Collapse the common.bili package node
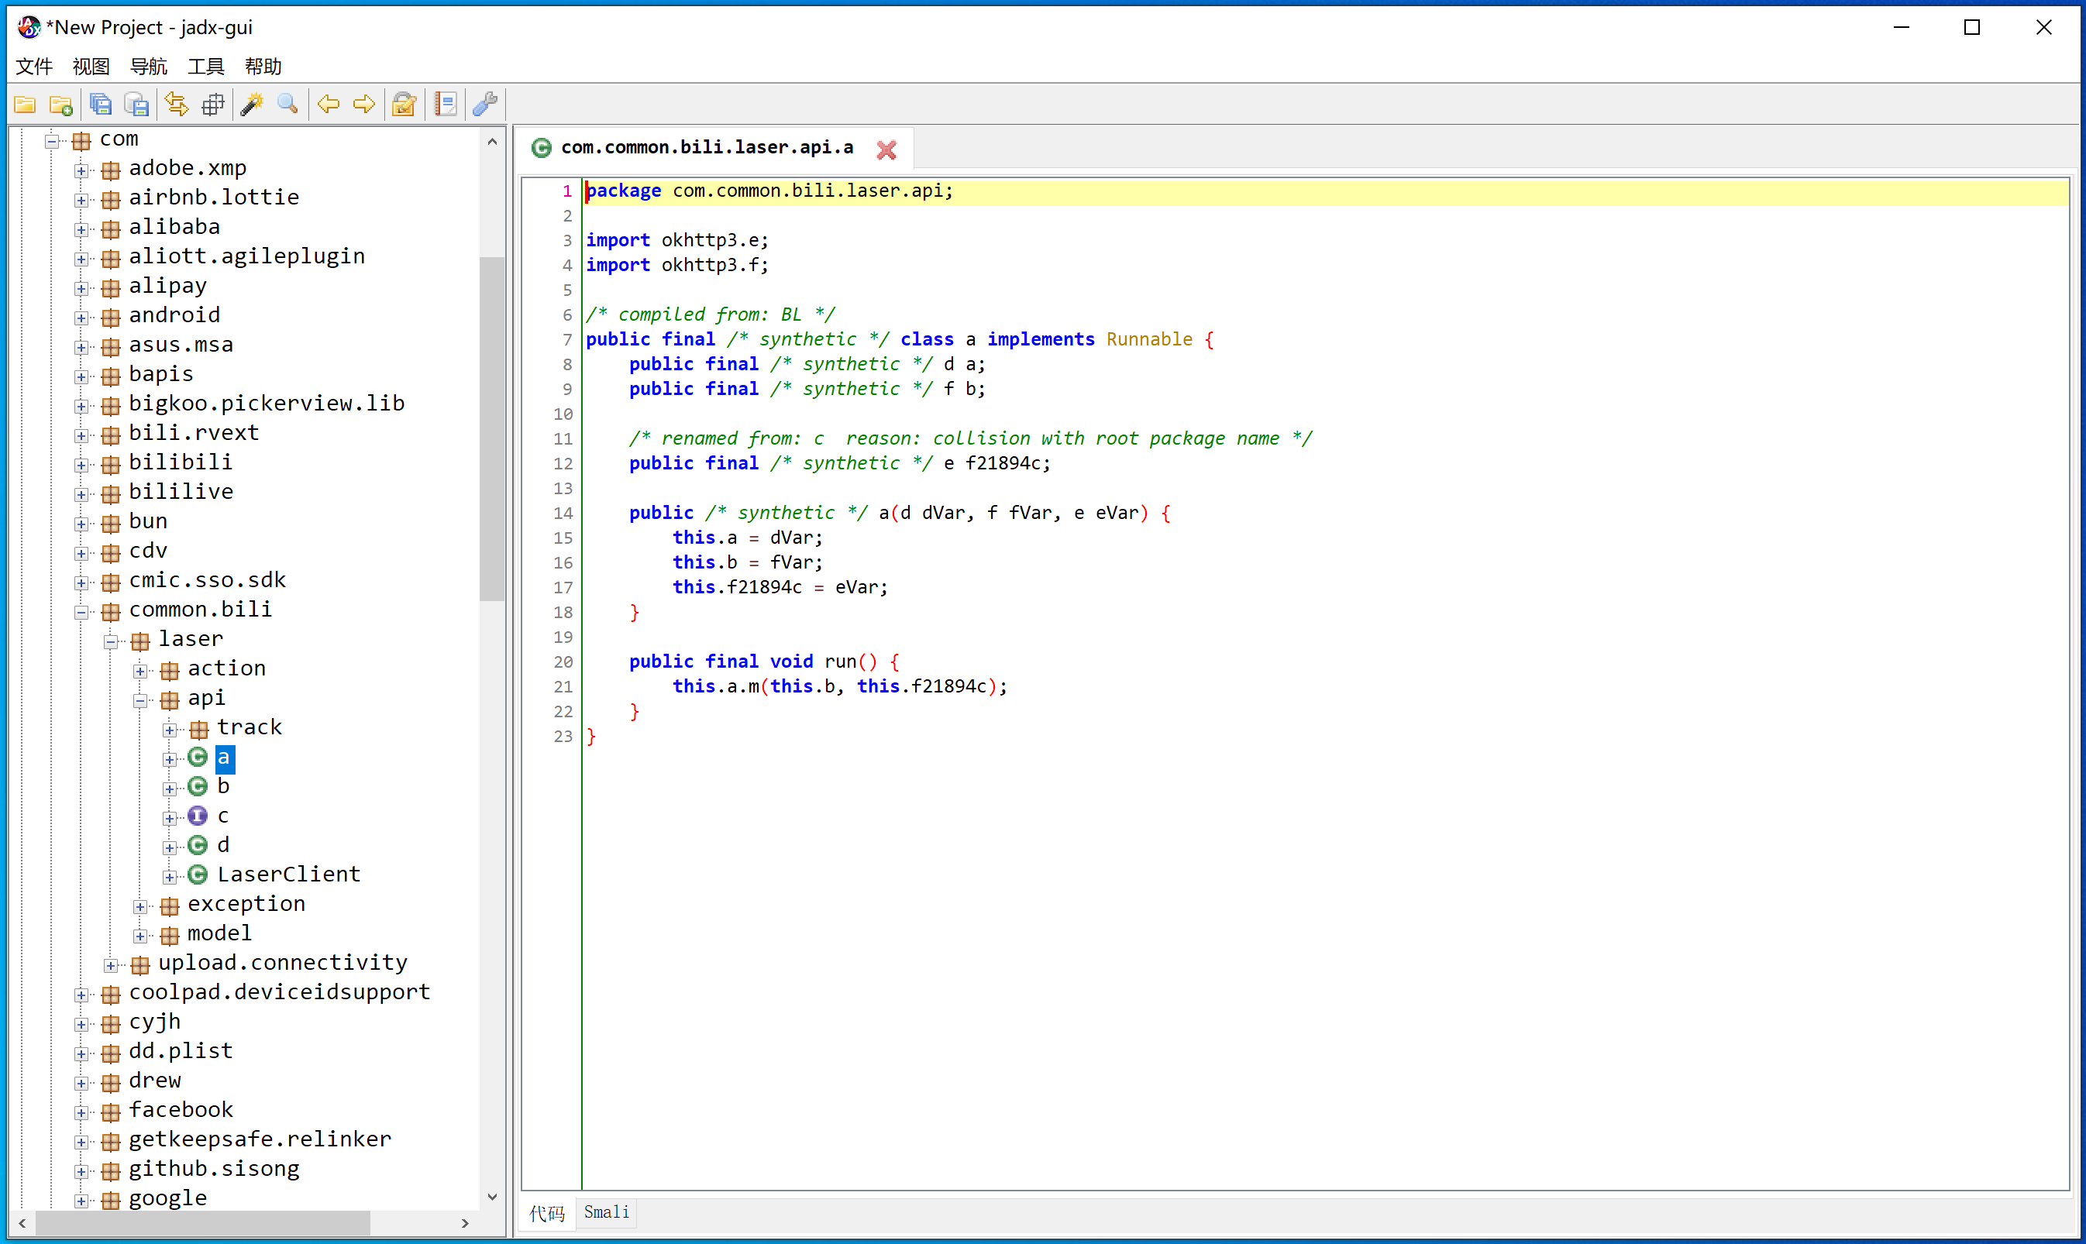This screenshot has height=1244, width=2086. [x=81, y=613]
